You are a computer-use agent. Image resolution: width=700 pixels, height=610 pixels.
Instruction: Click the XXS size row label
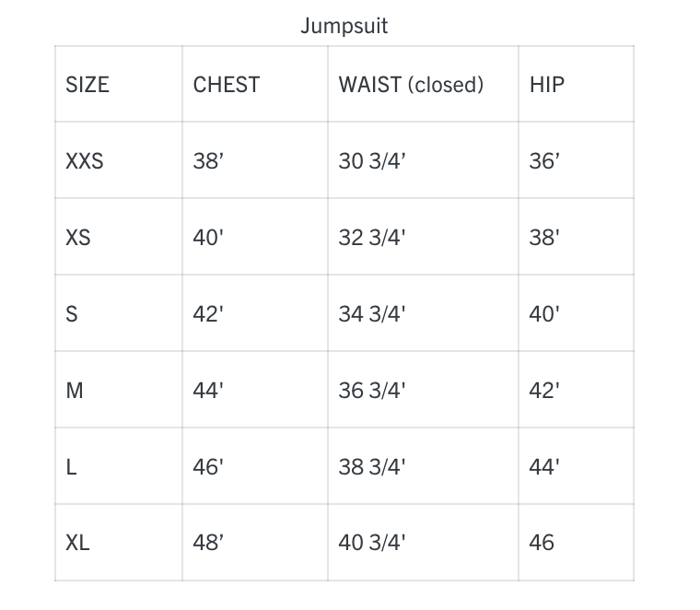tap(85, 161)
